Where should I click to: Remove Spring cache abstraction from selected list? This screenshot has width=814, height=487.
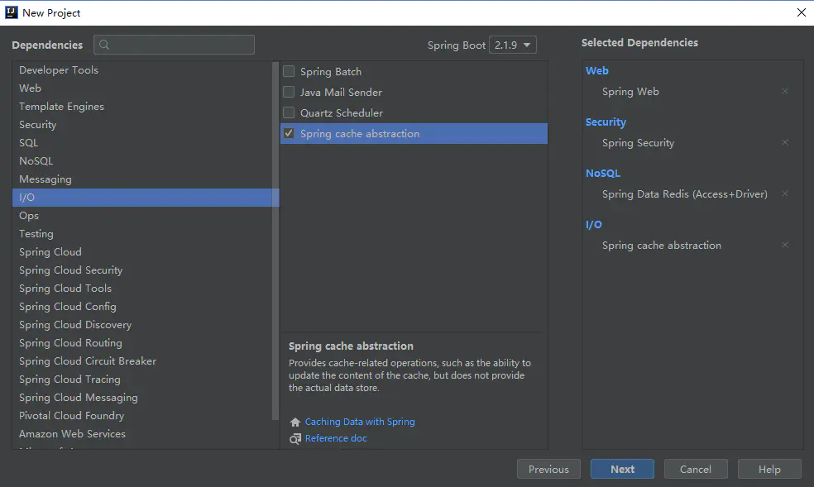pyautogui.click(x=785, y=246)
